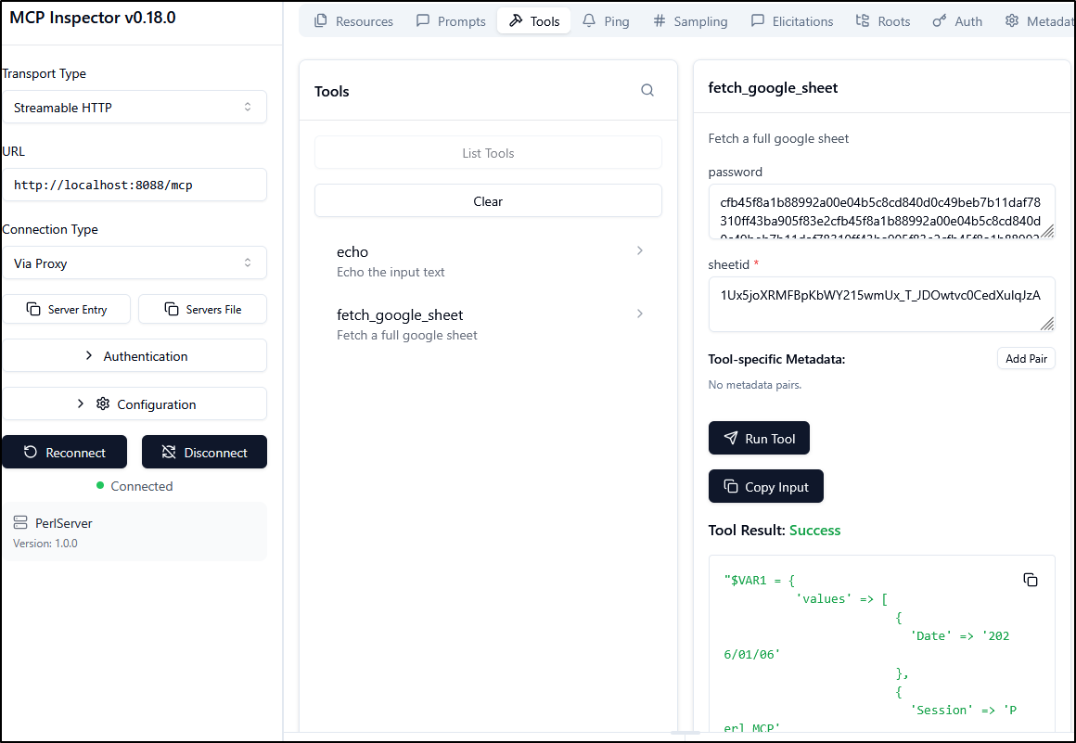This screenshot has height=743, width=1076.
Task: Expand the Authentication section
Action: tap(134, 356)
